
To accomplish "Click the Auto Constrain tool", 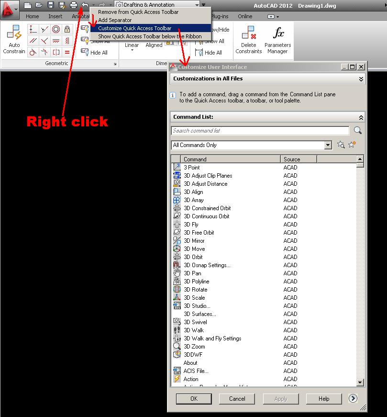I will (14, 39).
